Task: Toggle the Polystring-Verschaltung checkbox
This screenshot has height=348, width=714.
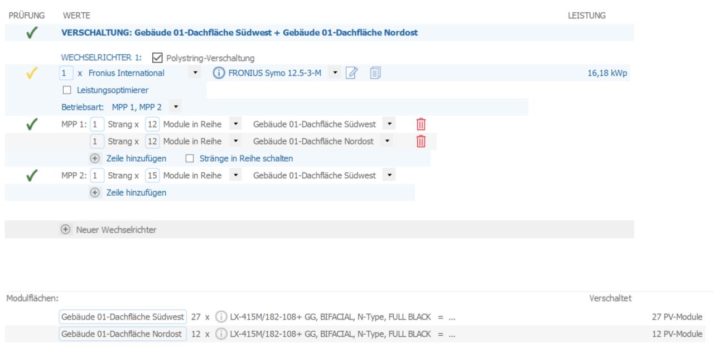Action: tap(157, 57)
